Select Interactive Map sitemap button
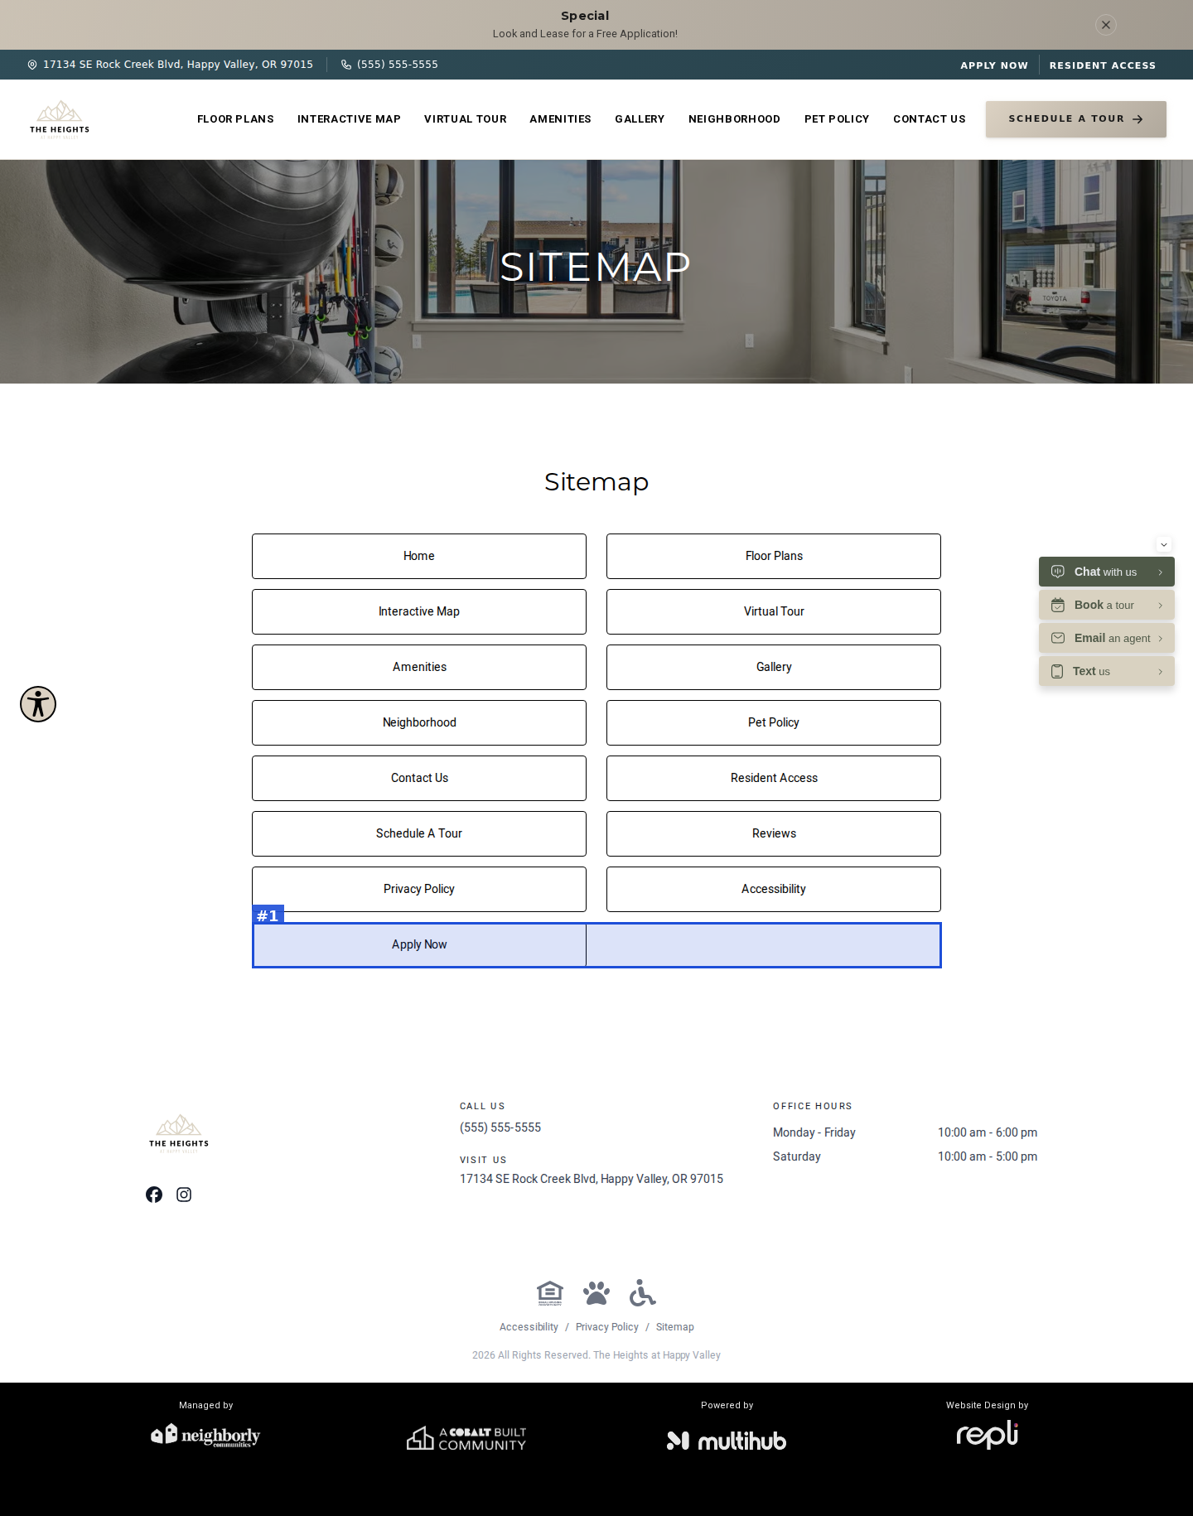The image size is (1193, 1516). pyautogui.click(x=419, y=611)
